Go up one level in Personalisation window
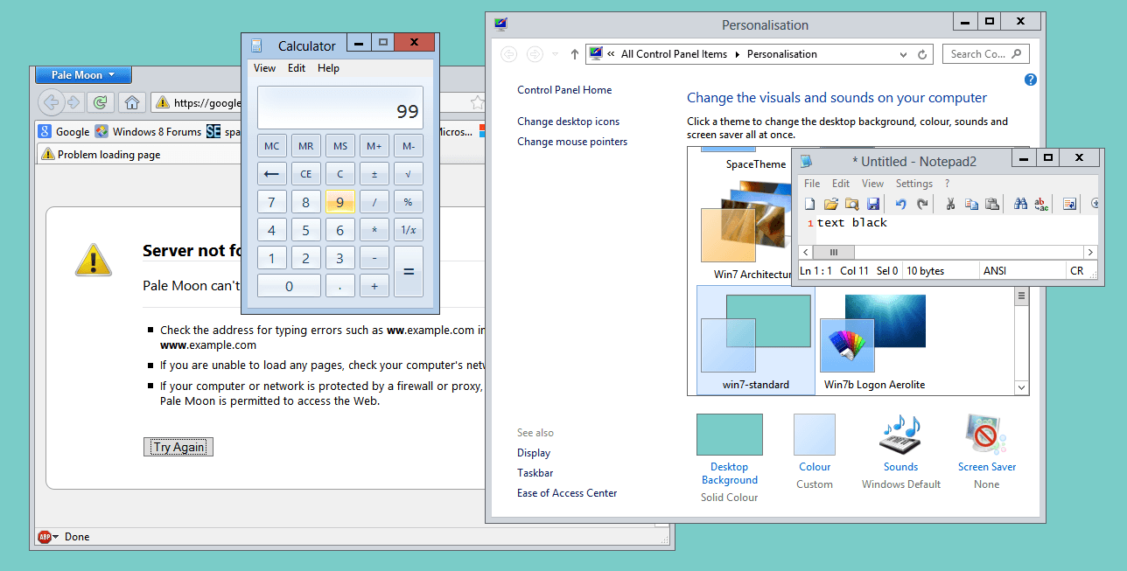 574,54
